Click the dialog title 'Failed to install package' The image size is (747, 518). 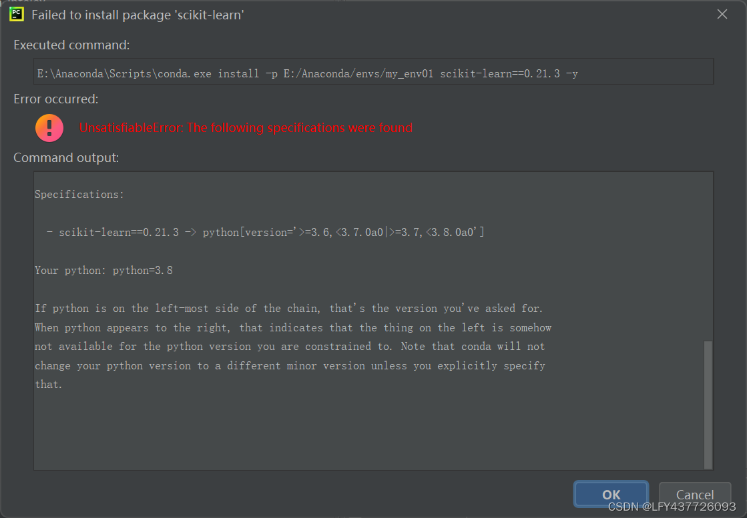point(138,15)
